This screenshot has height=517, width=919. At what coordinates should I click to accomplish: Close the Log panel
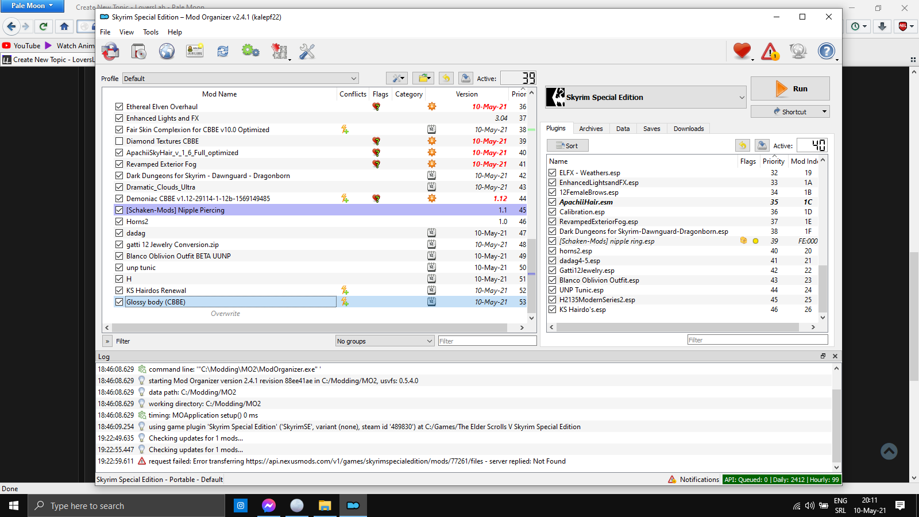835,356
